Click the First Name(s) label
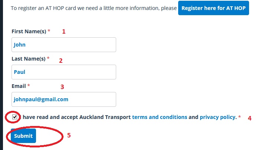The image size is (268, 150). click(x=29, y=31)
